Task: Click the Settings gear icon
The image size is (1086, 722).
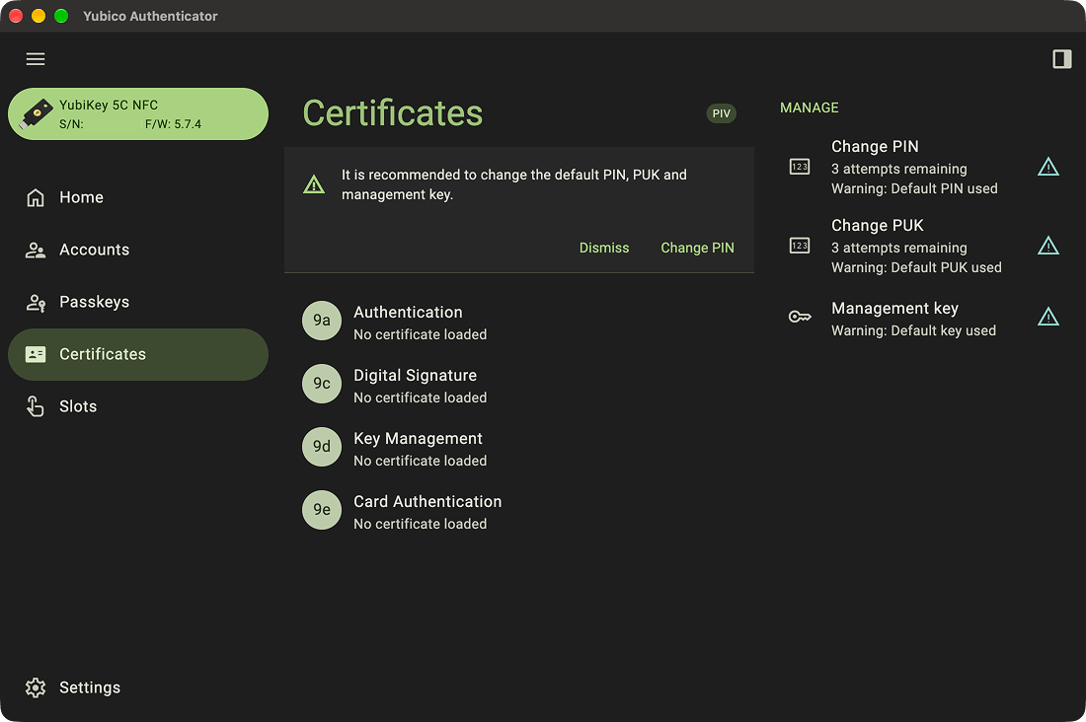Action: pos(36,687)
